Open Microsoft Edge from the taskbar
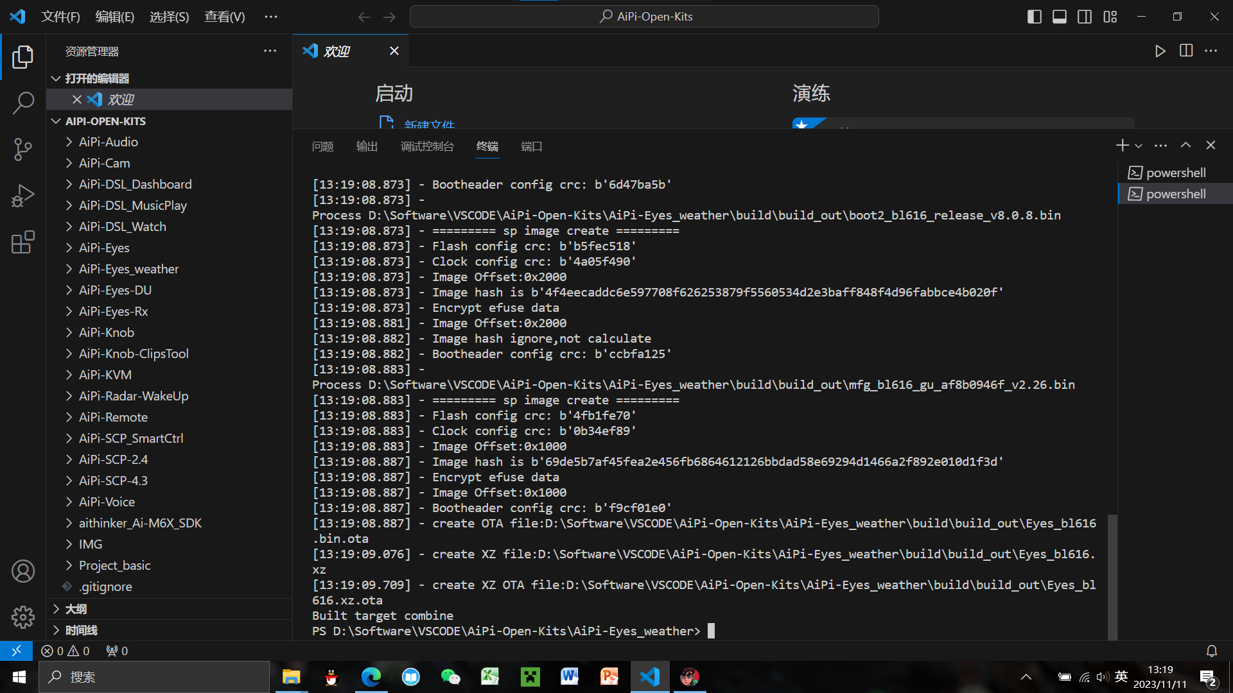 click(371, 677)
